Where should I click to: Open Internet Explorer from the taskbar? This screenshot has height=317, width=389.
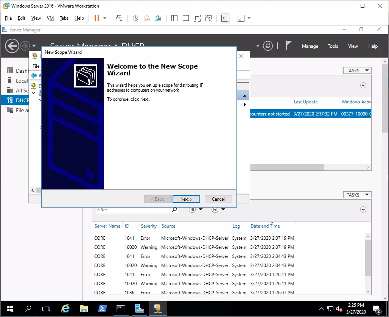tap(65, 308)
